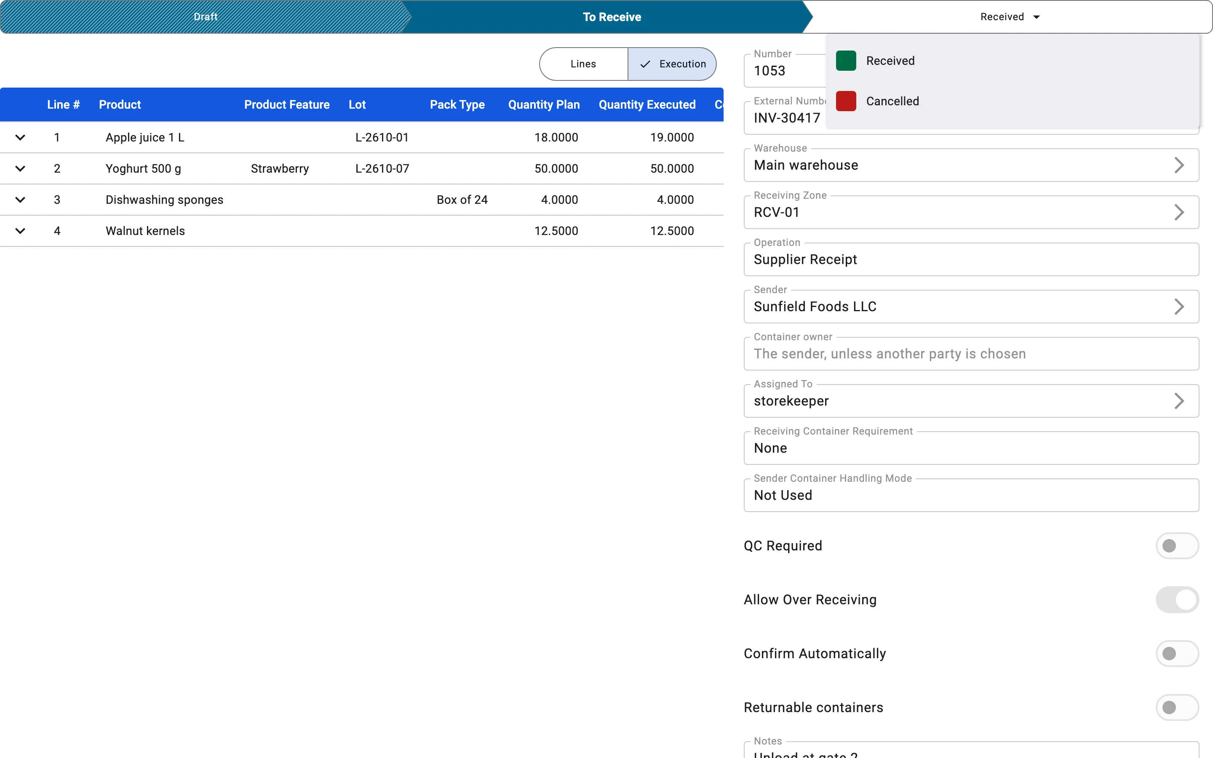The width and height of the screenshot is (1213, 758).
Task: Open Sender Sunfield Foods LLC chevron
Action: tap(1179, 306)
